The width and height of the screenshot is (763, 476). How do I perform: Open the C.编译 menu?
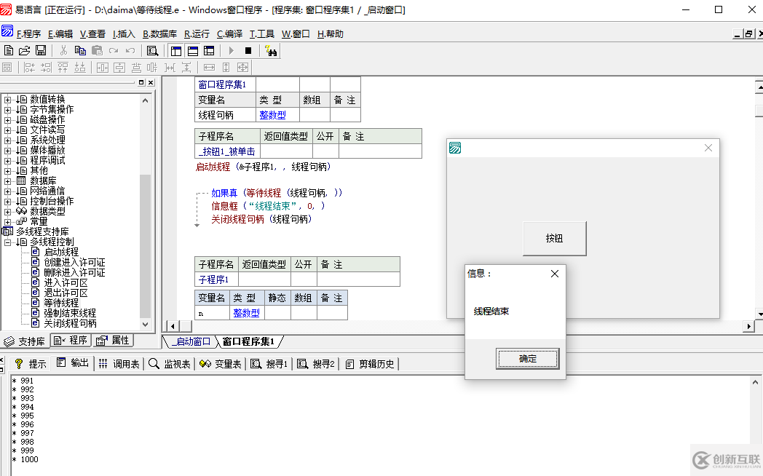pos(229,34)
